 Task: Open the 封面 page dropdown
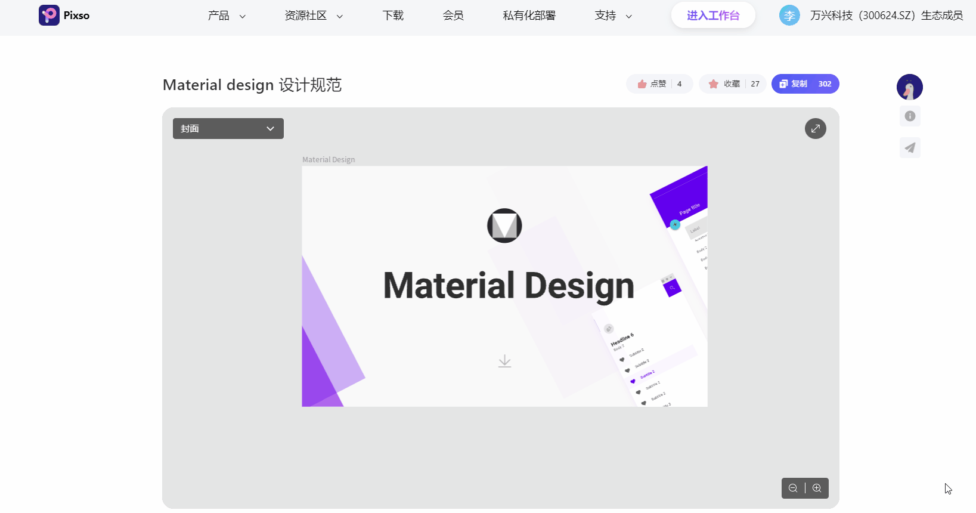[228, 129]
